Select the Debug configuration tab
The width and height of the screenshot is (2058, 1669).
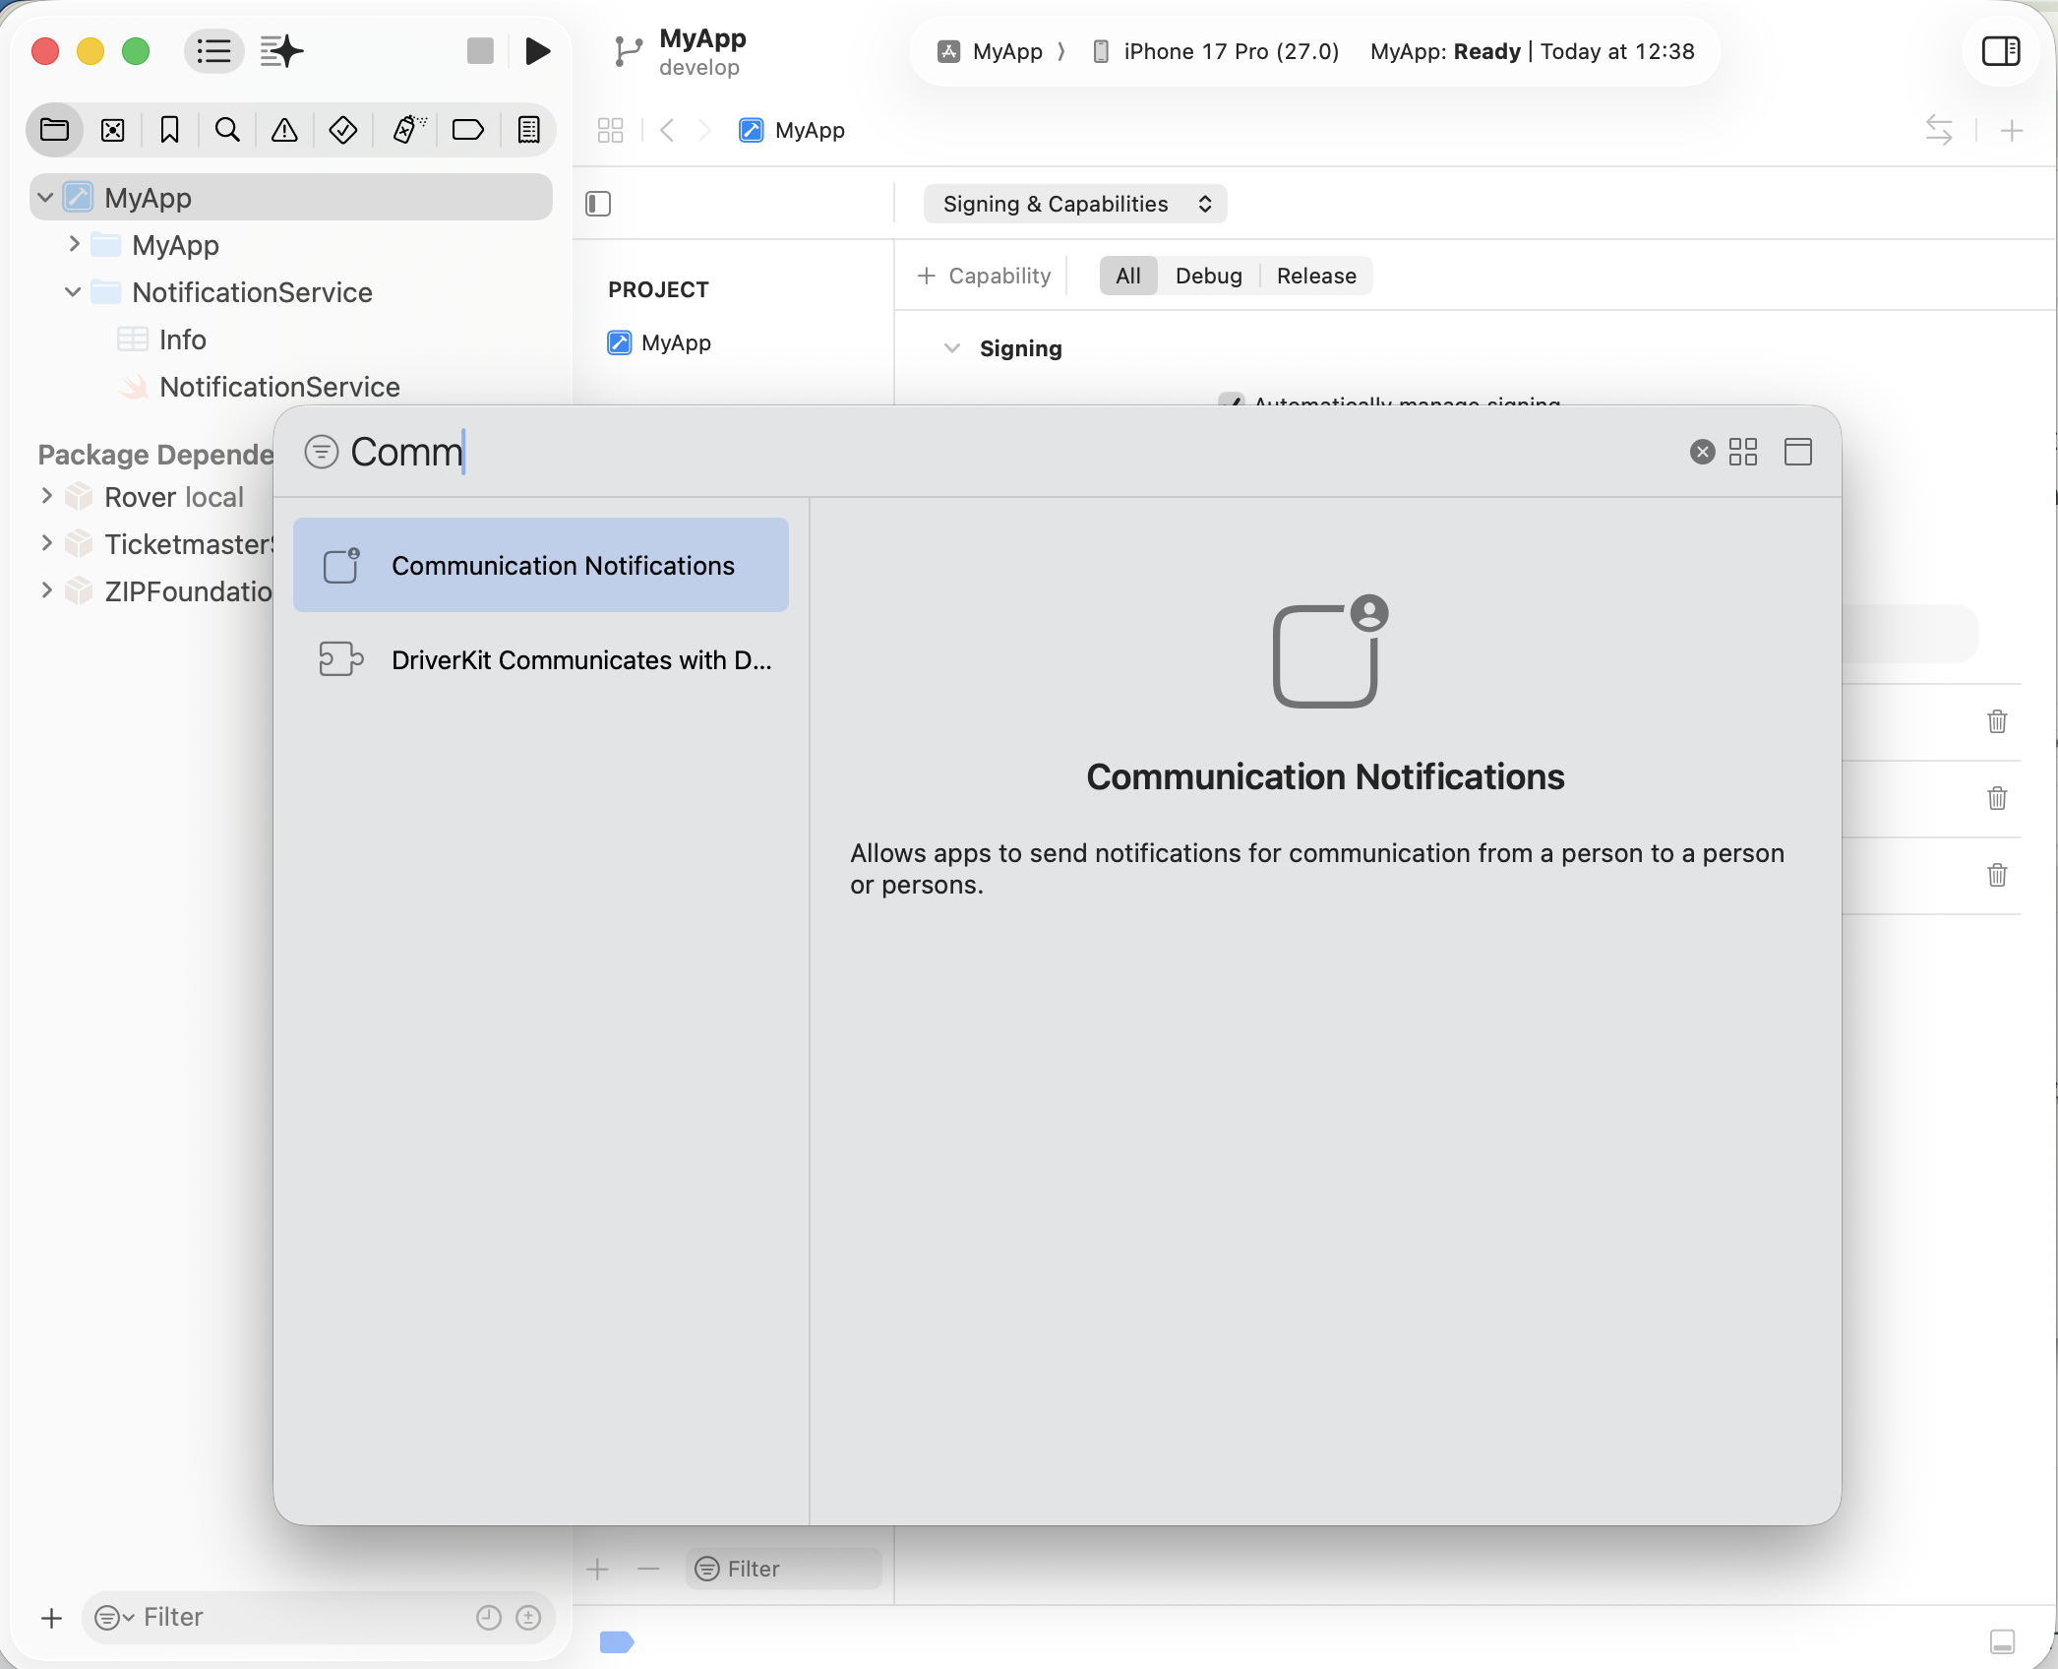[1208, 276]
